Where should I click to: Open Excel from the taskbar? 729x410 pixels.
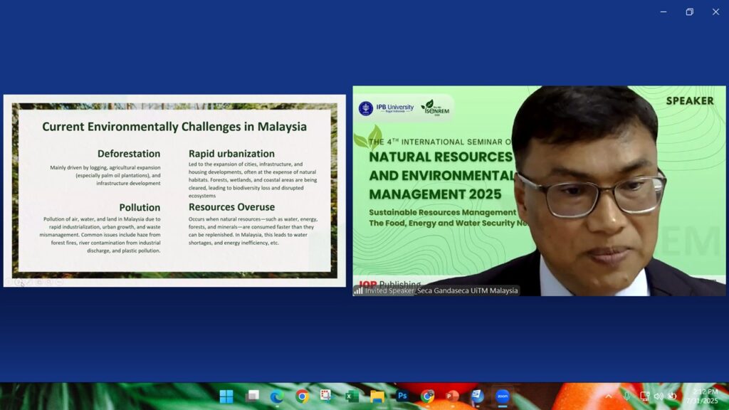coord(352,396)
